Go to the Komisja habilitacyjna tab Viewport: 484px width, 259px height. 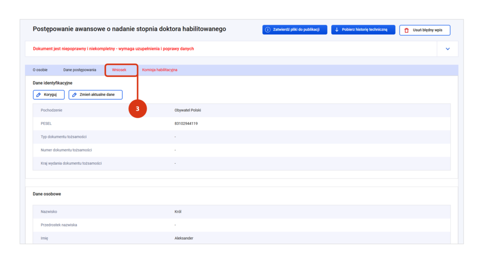[x=160, y=70]
